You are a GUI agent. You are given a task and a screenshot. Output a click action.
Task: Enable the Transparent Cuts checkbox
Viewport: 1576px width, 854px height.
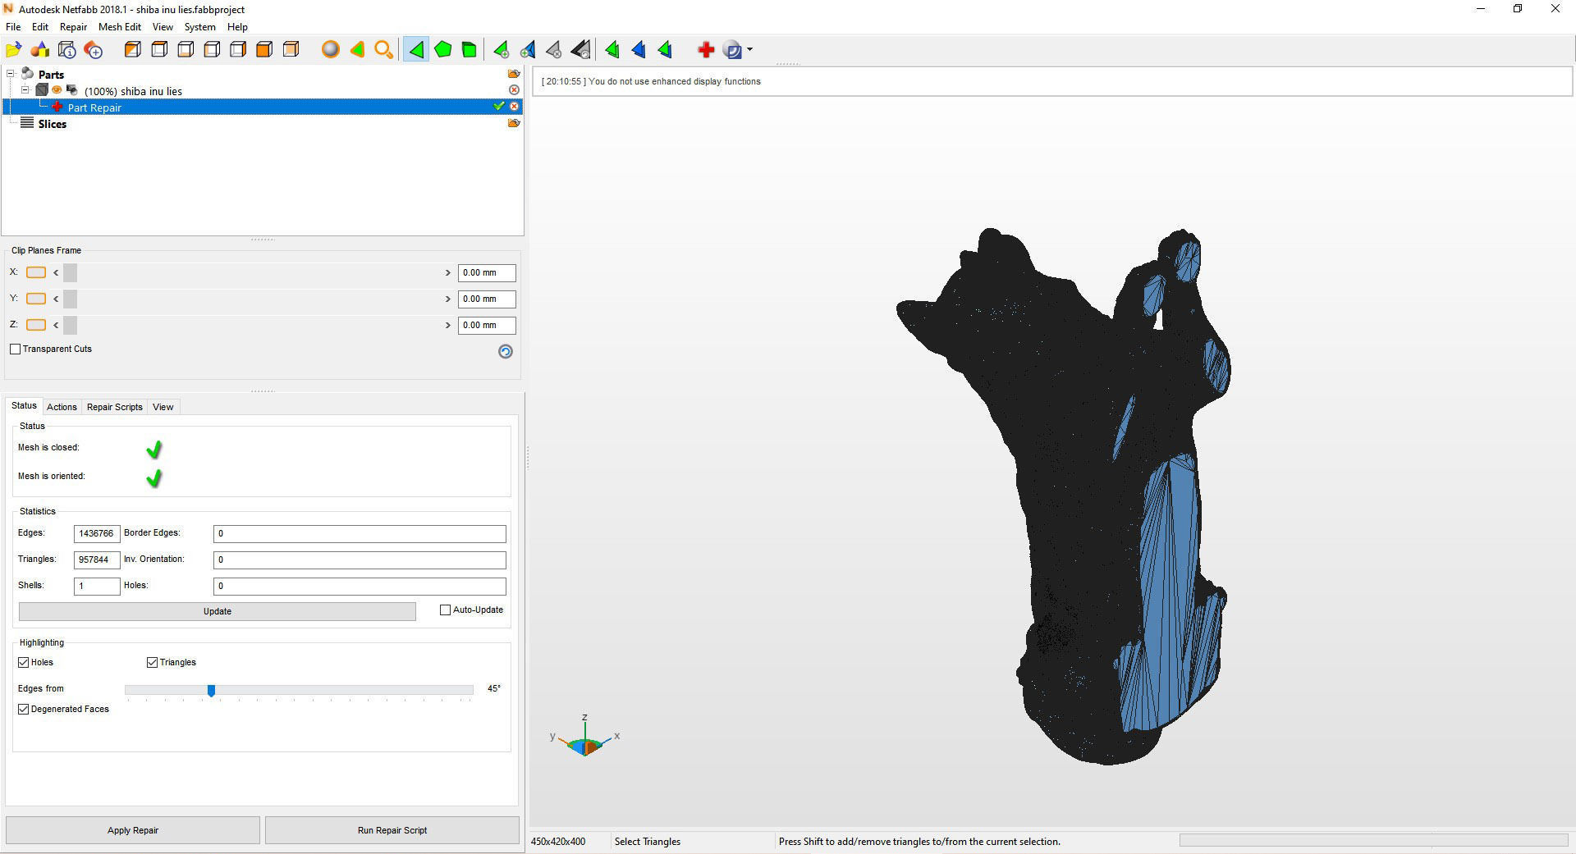click(x=15, y=349)
